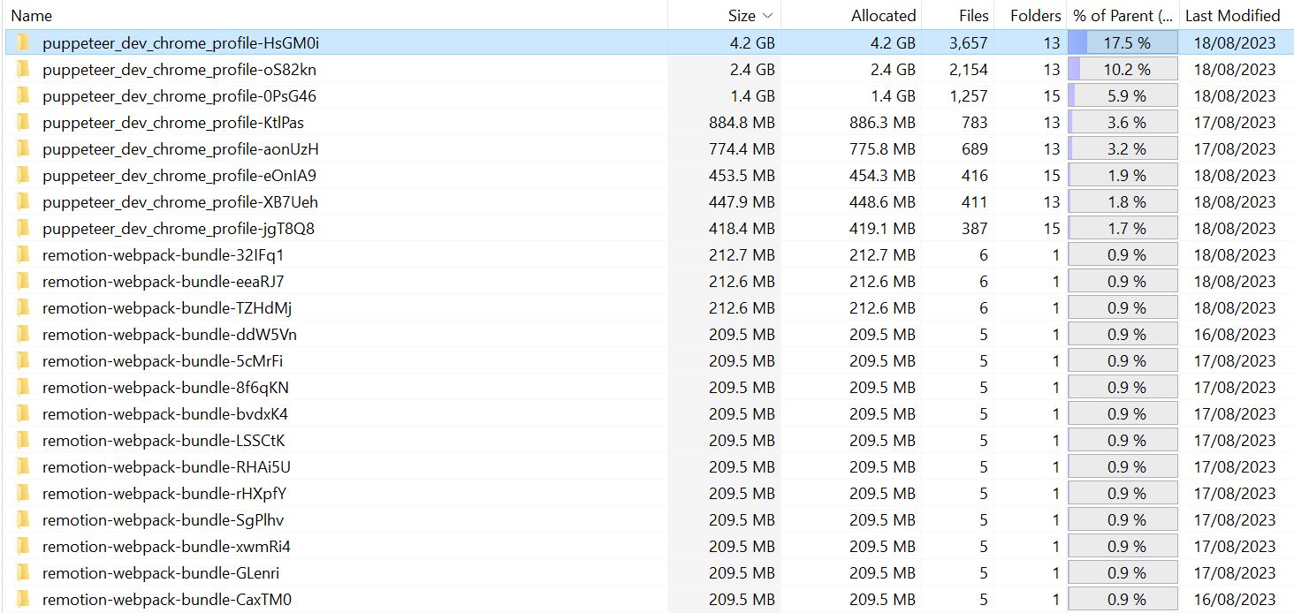The height and width of the screenshot is (613, 1294).
Task: Sort by the Name column header
Action: pos(32,15)
